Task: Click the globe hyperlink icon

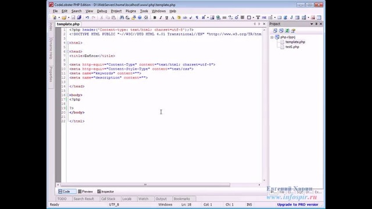Action: (219, 17)
